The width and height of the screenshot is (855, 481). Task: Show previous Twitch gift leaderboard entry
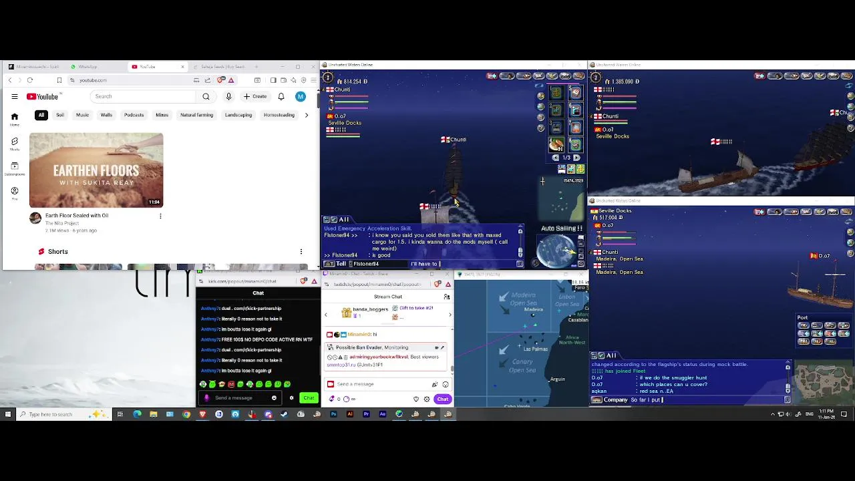(x=326, y=315)
